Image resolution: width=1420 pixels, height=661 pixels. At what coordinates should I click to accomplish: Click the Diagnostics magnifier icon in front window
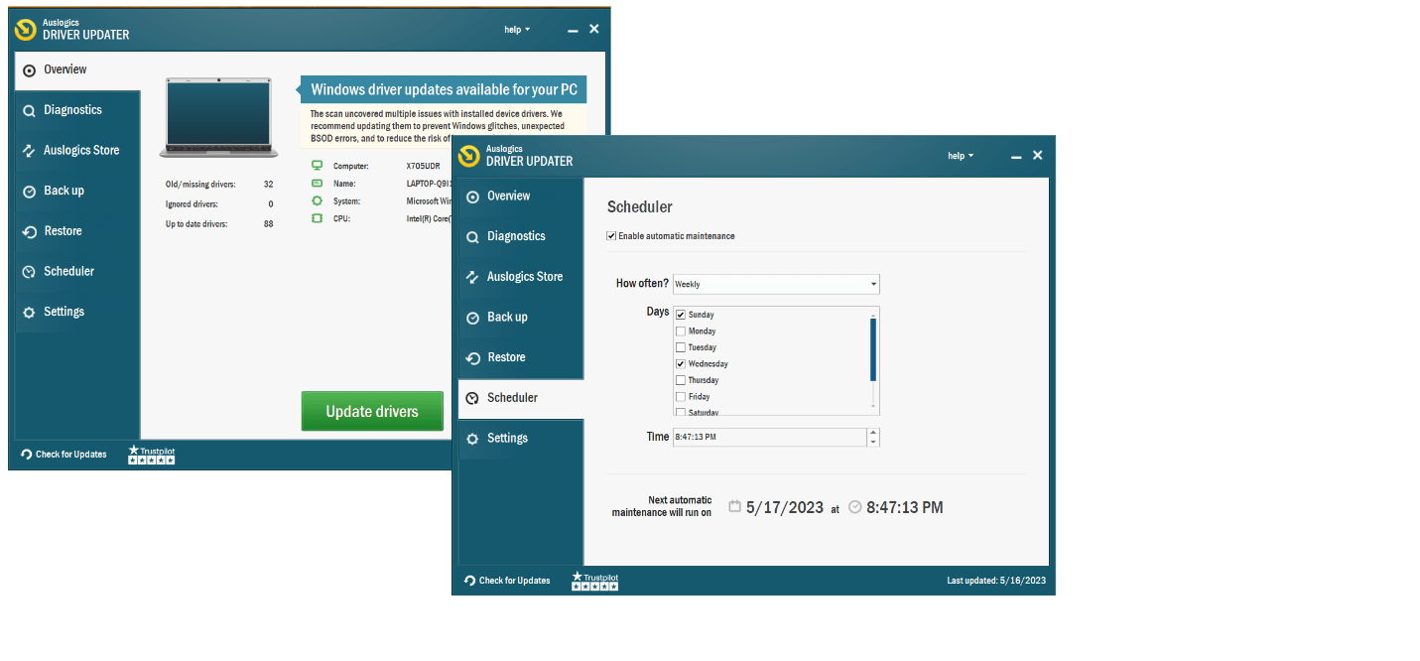coord(473,237)
